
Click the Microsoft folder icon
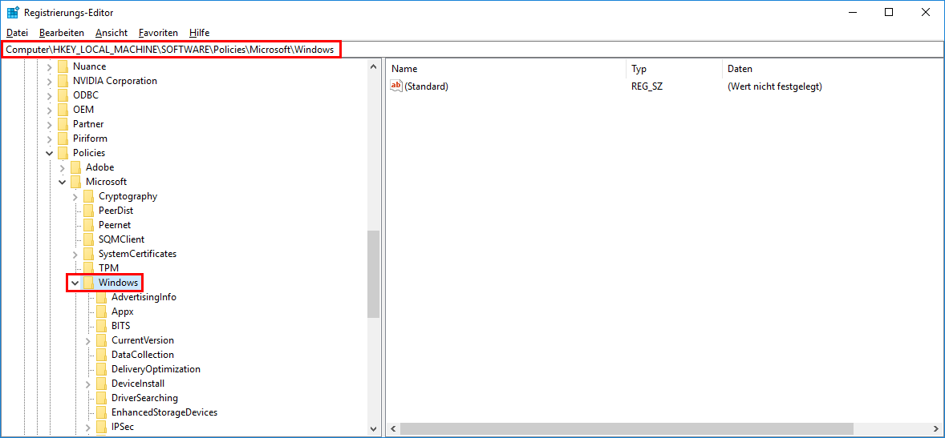[x=75, y=183]
